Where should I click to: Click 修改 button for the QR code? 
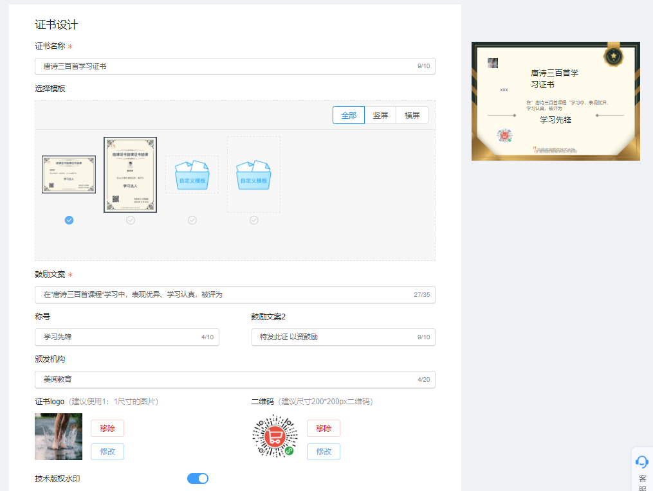324,452
